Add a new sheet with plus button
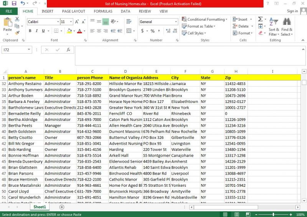Viewport: 307px width, 217px height. click(x=62, y=207)
